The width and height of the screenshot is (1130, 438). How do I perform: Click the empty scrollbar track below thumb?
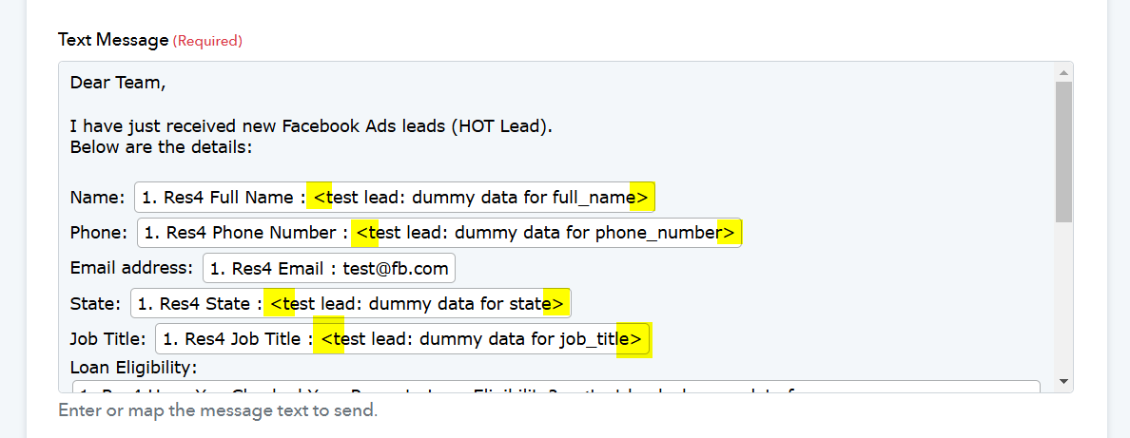tap(1063, 296)
